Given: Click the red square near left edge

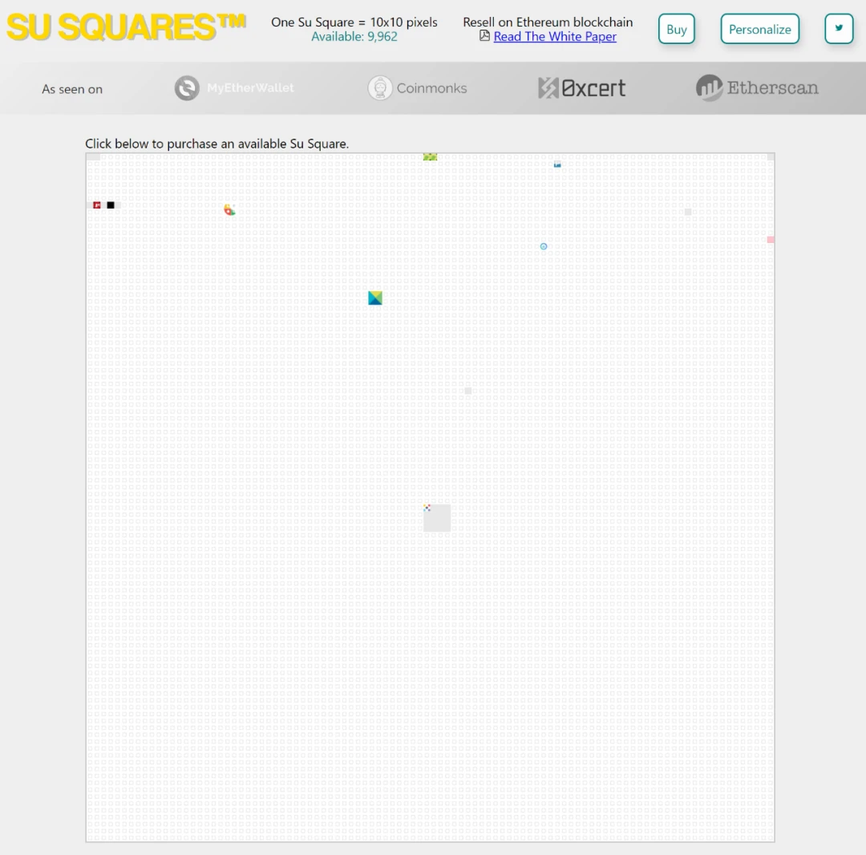Looking at the screenshot, I should coord(97,205).
